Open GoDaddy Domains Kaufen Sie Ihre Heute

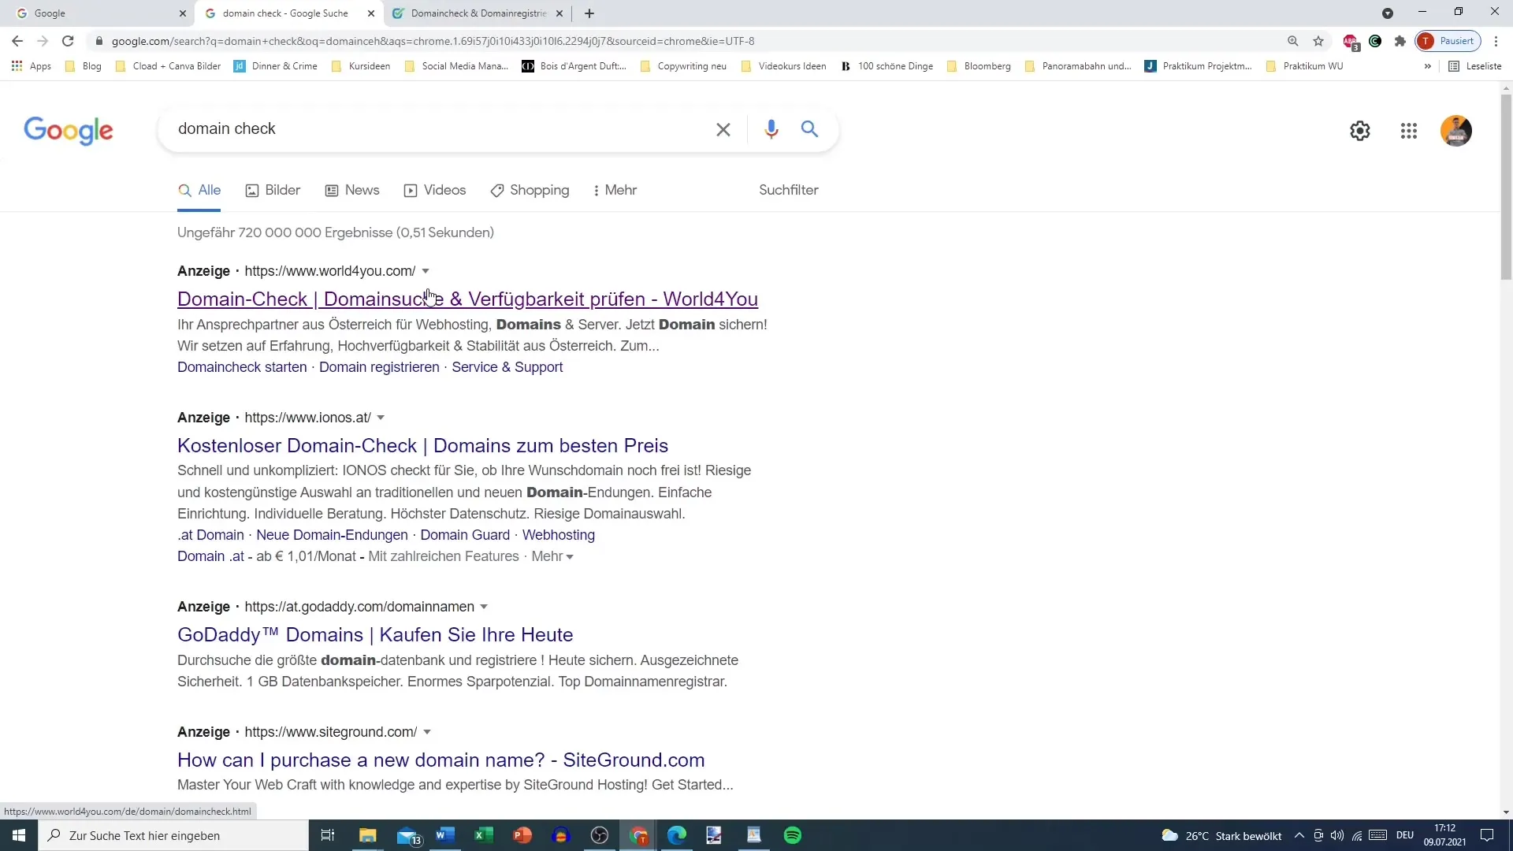(x=375, y=635)
